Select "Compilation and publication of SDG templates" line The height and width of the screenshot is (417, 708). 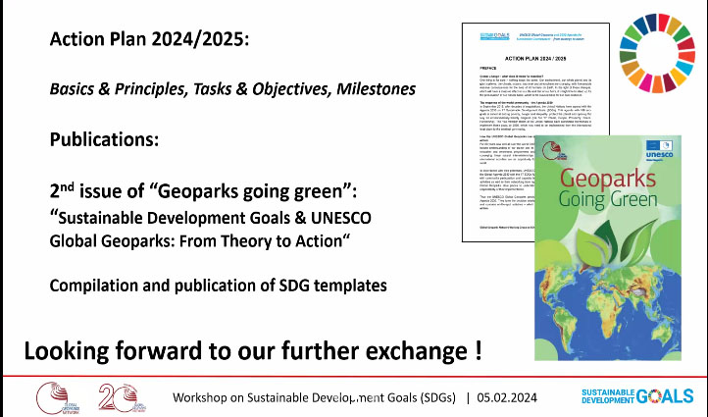pyautogui.click(x=218, y=286)
